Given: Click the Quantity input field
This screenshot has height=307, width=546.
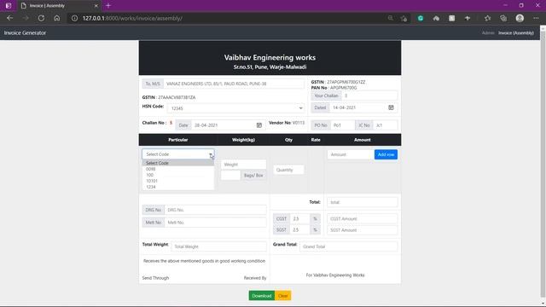Looking at the screenshot, I should click(288, 170).
